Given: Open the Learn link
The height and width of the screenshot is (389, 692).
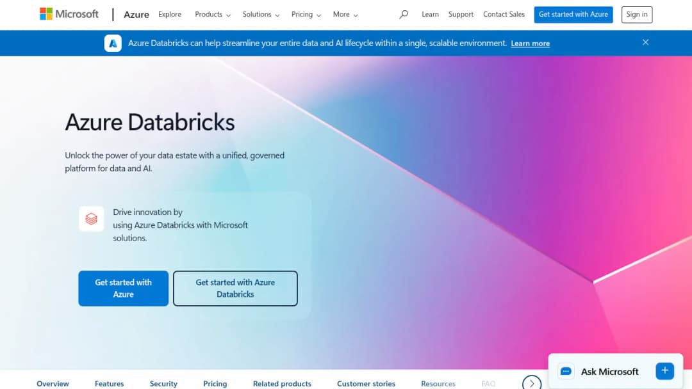Looking at the screenshot, I should pos(430,15).
